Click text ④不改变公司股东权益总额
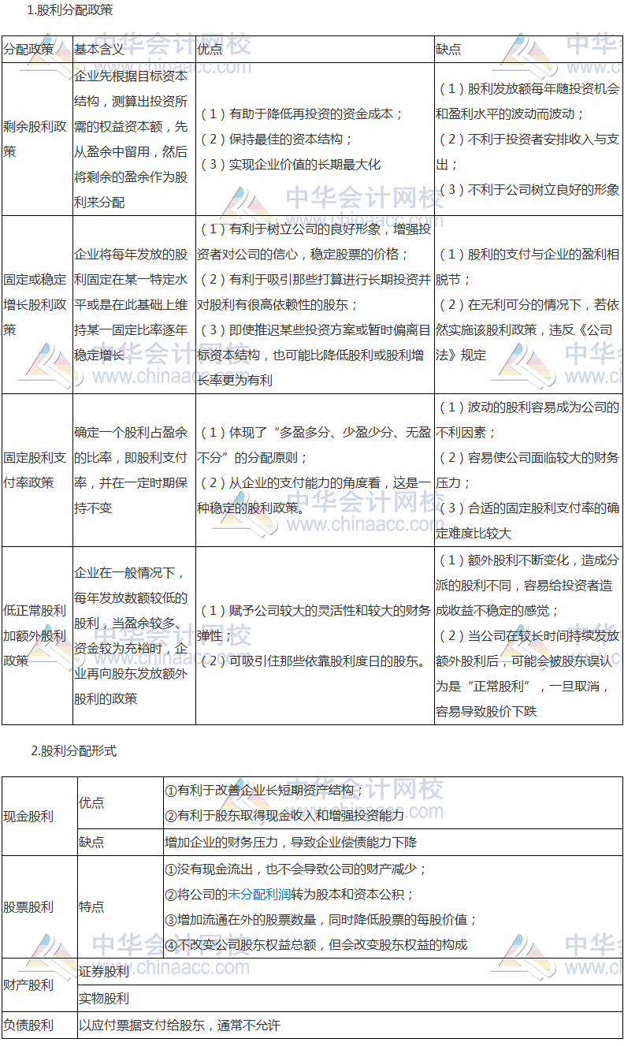This screenshot has width=624, height=1046. click(316, 944)
